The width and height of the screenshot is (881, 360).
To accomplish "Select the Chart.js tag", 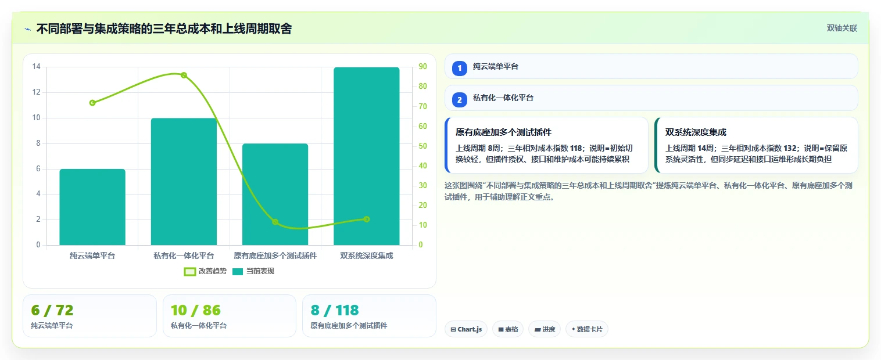I will click(x=466, y=329).
